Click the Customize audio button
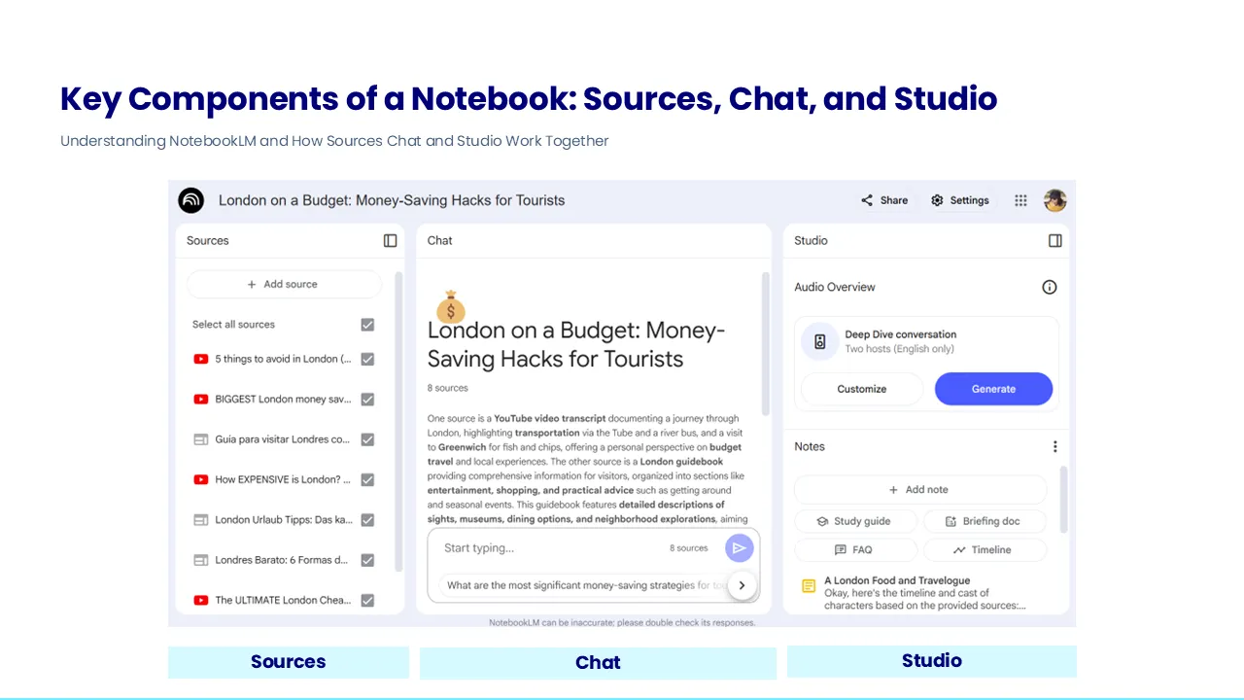This screenshot has height=700, width=1244. click(861, 389)
